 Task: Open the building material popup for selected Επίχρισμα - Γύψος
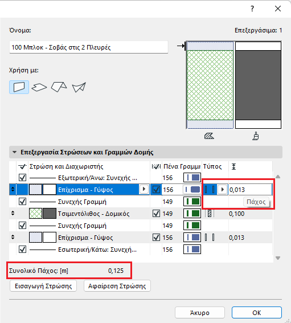144,189
